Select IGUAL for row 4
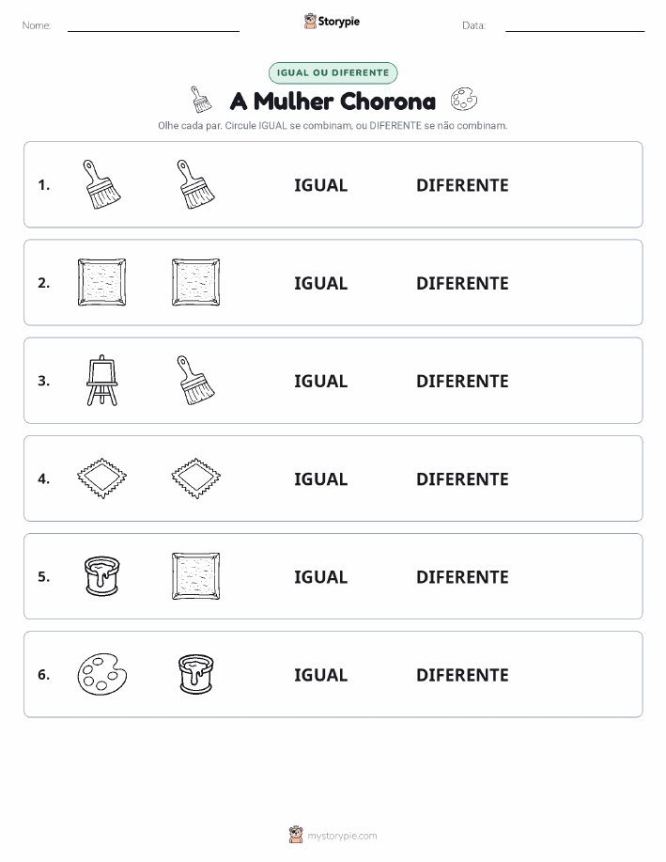 [321, 478]
